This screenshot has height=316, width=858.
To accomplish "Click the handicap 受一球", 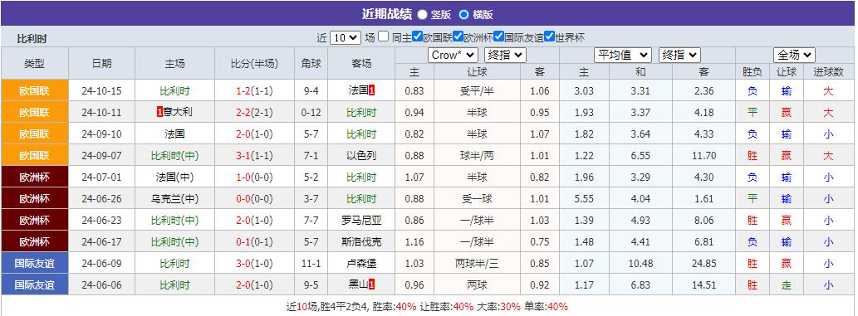I will pyautogui.click(x=477, y=199).
